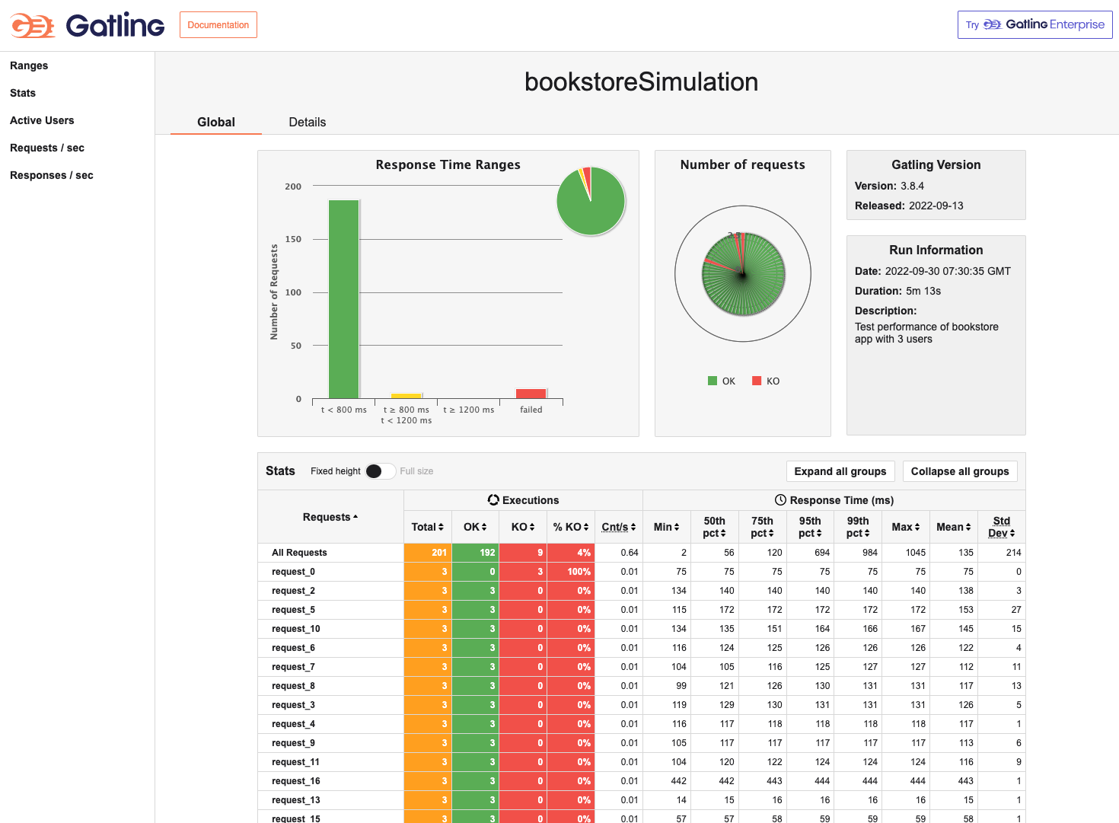Viewport: 1119px width, 823px height.
Task: Sort table by OK column
Action: point(475,527)
